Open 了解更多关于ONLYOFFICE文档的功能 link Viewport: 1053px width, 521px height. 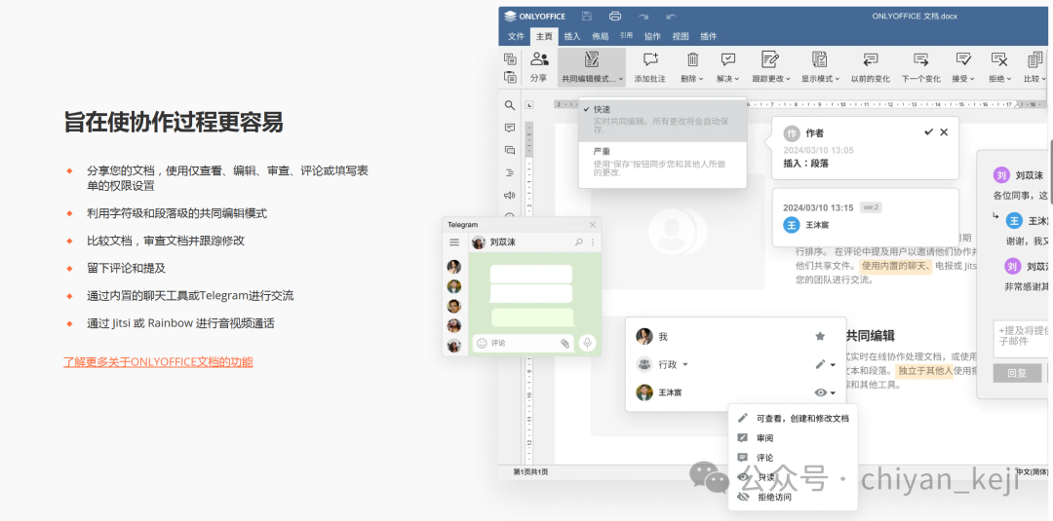coord(159,362)
